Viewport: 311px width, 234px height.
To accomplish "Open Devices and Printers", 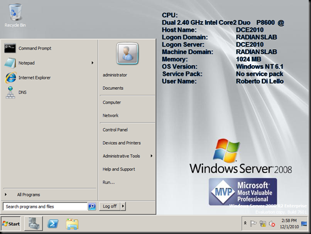I will click(127, 143).
